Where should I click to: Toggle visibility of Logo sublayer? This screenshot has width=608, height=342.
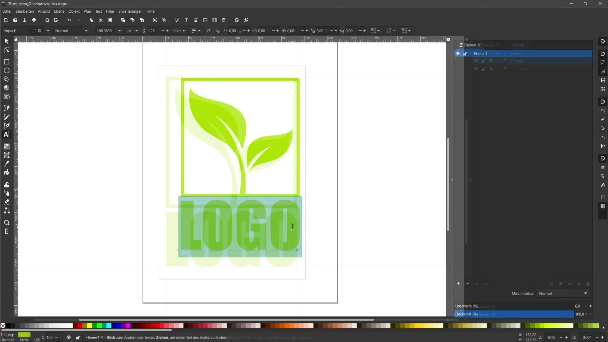coord(476,69)
